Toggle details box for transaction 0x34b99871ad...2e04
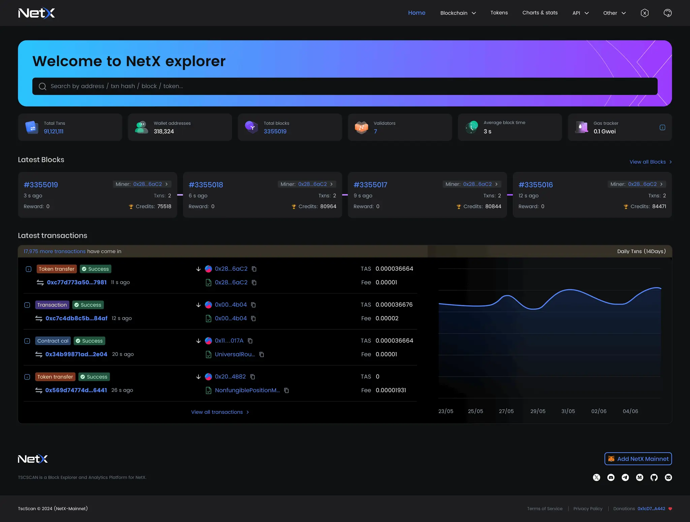This screenshot has width=690, height=522. pos(27,341)
